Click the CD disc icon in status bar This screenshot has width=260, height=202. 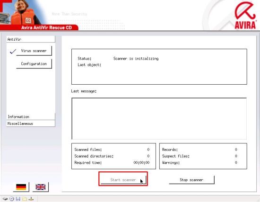point(12,199)
